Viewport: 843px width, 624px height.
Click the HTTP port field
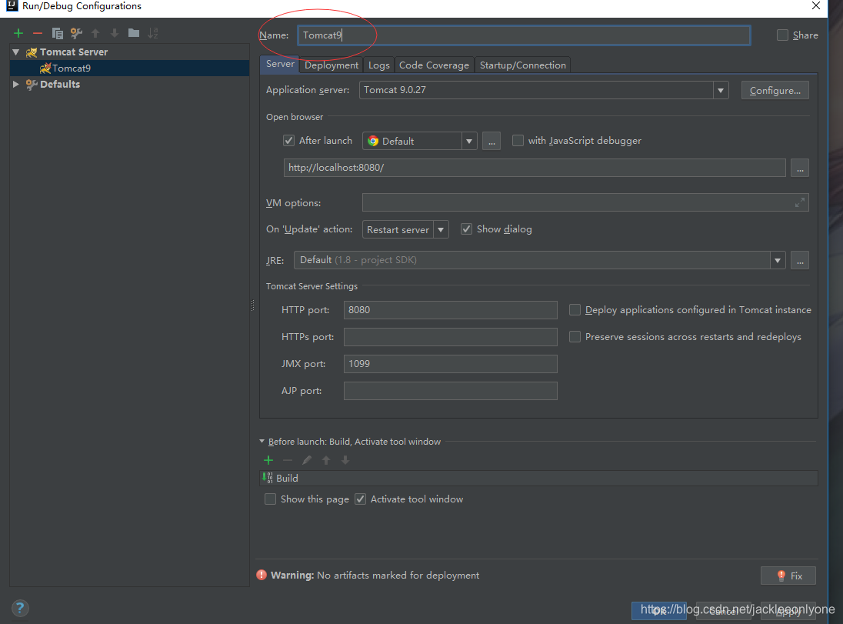(451, 310)
